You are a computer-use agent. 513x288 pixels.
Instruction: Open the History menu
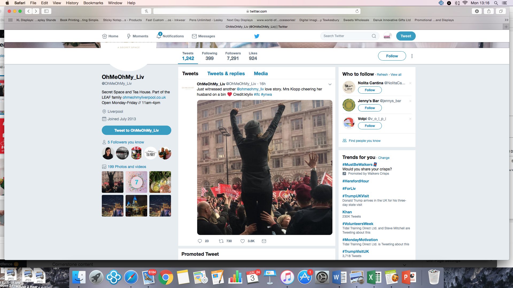tap(72, 3)
